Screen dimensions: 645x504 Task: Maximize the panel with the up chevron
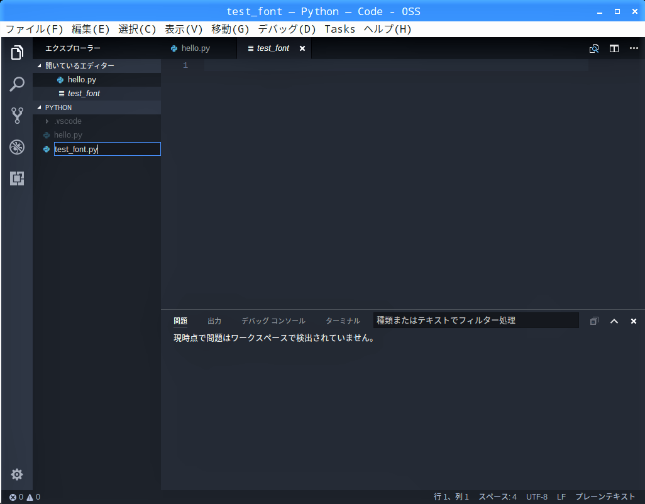(614, 321)
